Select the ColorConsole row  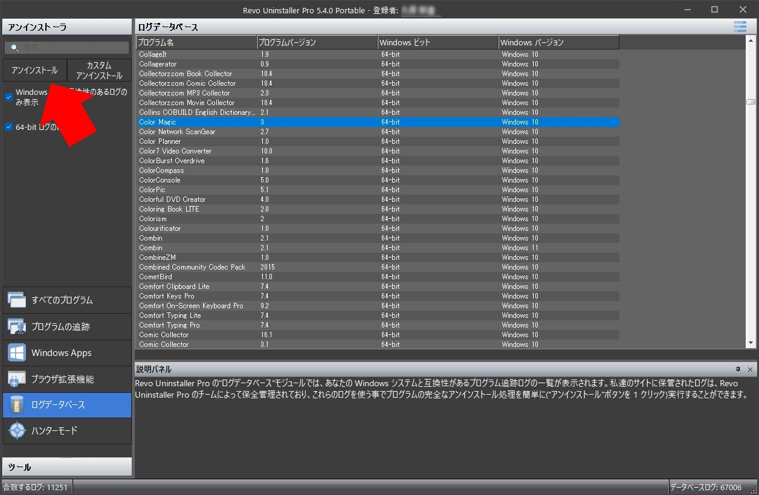(x=378, y=180)
